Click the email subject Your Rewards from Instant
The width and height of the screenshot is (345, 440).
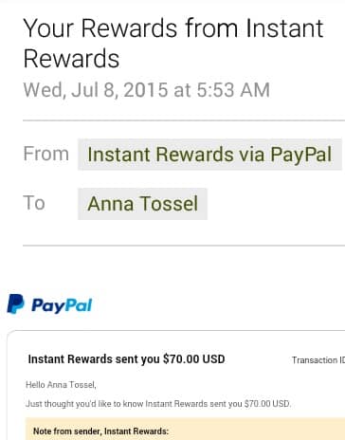coord(173,28)
